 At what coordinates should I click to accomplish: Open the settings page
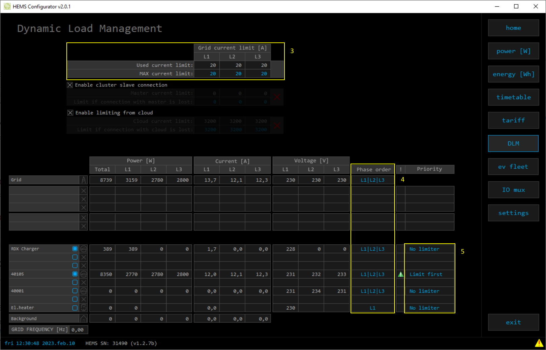click(513, 213)
